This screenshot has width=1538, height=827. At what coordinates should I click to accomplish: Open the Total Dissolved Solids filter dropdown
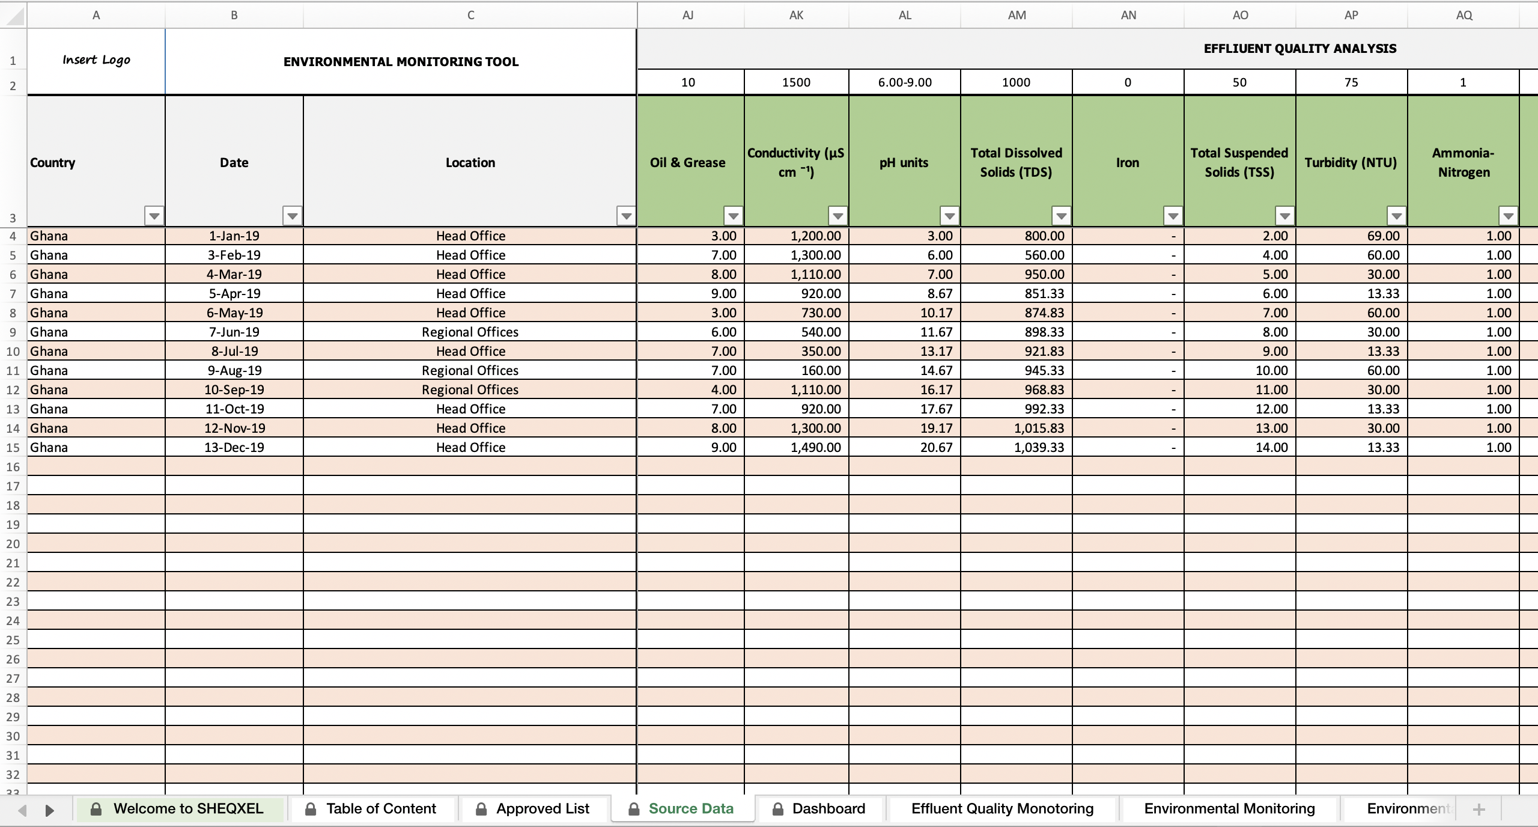pyautogui.click(x=1062, y=216)
